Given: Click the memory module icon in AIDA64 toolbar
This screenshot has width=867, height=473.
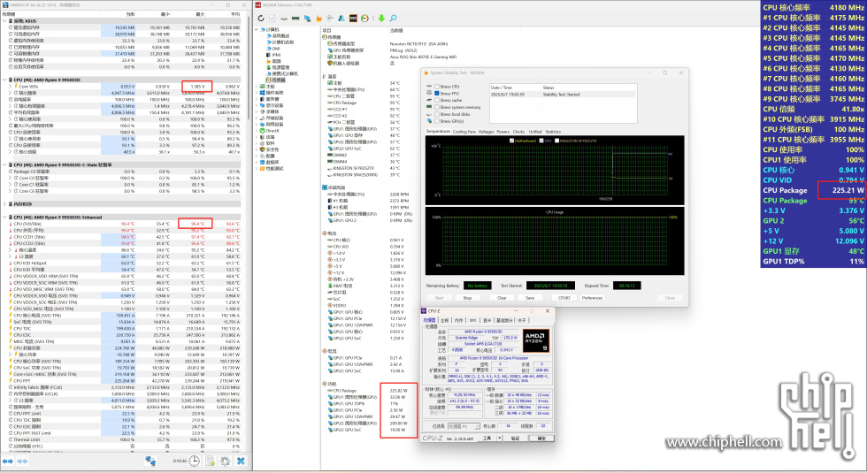Looking at the screenshot, I should point(295,19).
